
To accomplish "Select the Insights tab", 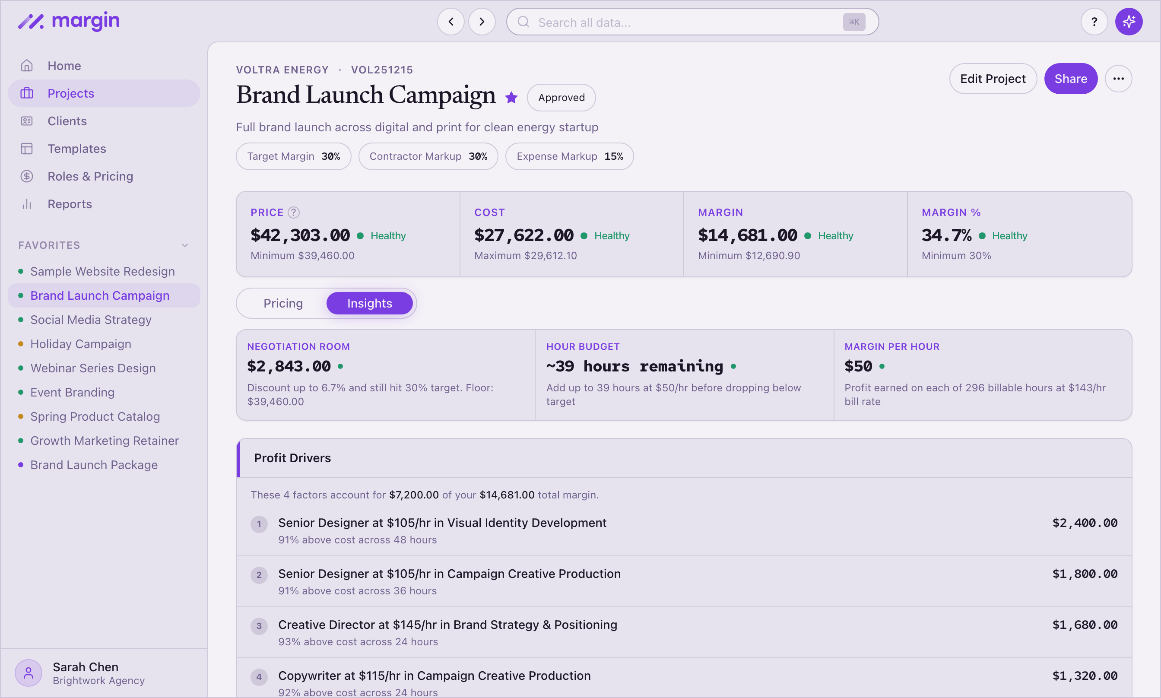I will [370, 303].
